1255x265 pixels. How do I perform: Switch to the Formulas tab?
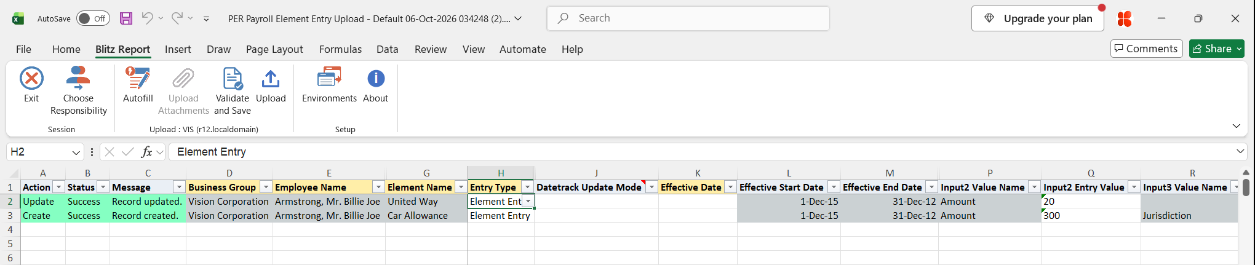pos(340,49)
